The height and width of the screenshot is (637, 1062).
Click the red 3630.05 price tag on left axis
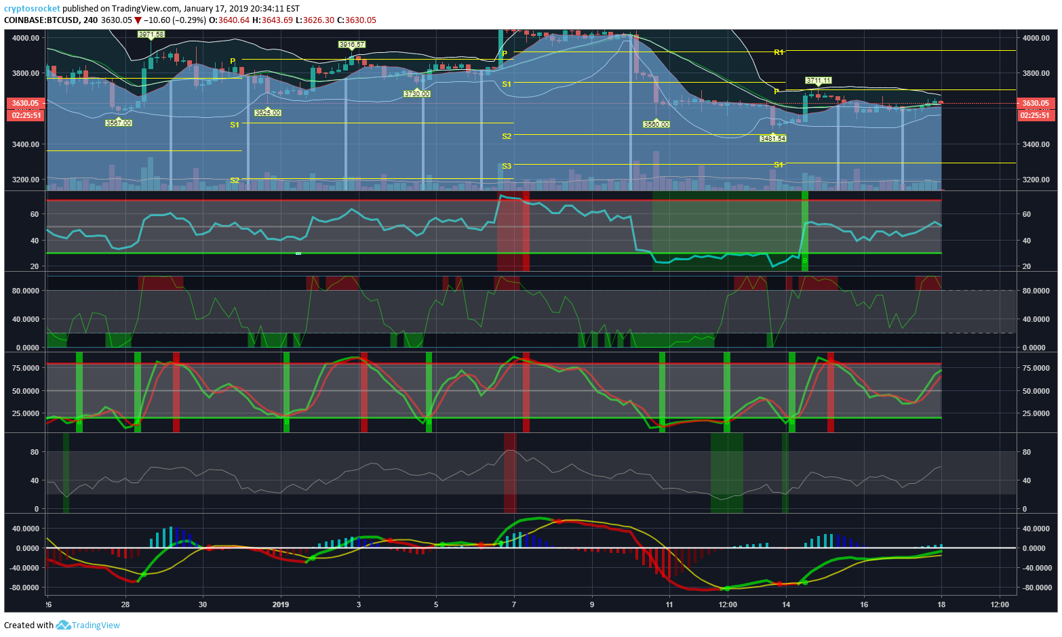tap(26, 104)
